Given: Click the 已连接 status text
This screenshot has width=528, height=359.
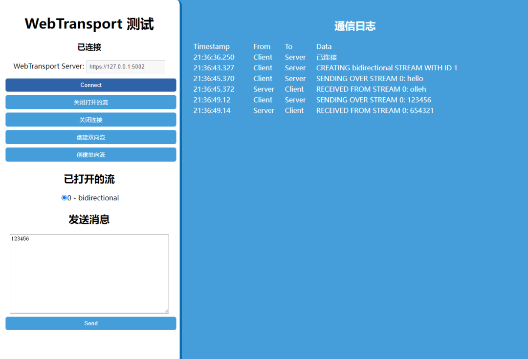Looking at the screenshot, I should [x=90, y=47].
